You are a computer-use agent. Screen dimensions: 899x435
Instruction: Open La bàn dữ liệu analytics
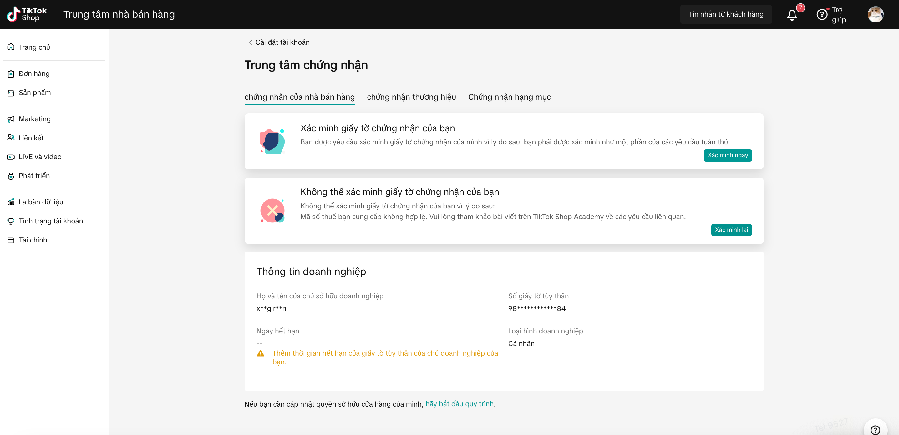point(40,202)
